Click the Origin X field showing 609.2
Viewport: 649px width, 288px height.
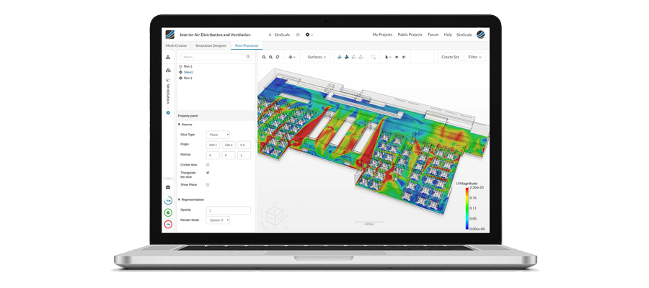[x=213, y=145]
